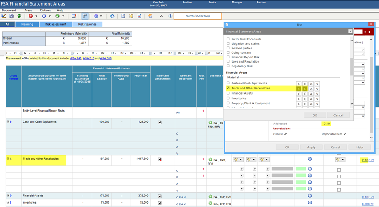Click the green plus icon in the Cash row

pyautogui.click(x=210, y=123)
